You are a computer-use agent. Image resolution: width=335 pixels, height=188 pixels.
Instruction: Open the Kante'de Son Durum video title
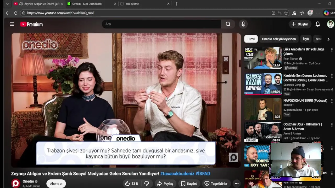(x=306, y=78)
